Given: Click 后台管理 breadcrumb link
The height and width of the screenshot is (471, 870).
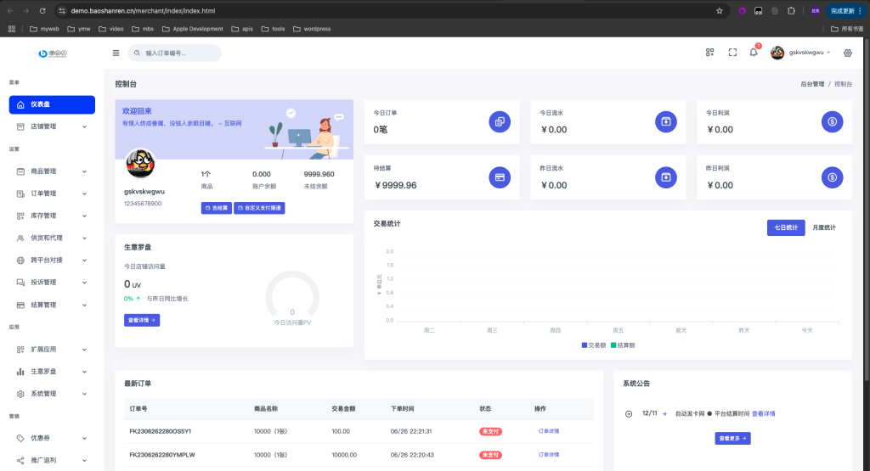Looking at the screenshot, I should pyautogui.click(x=812, y=84).
